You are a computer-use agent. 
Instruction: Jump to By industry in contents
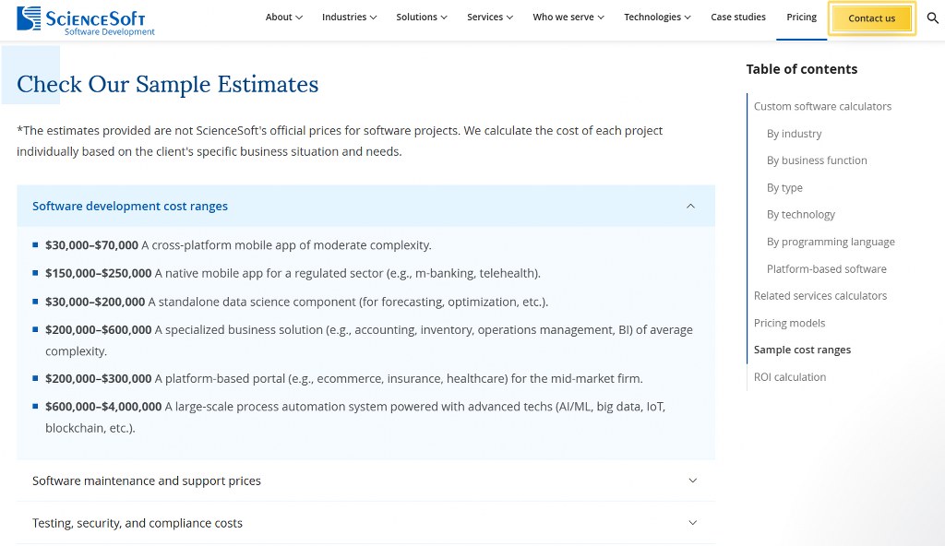794,134
